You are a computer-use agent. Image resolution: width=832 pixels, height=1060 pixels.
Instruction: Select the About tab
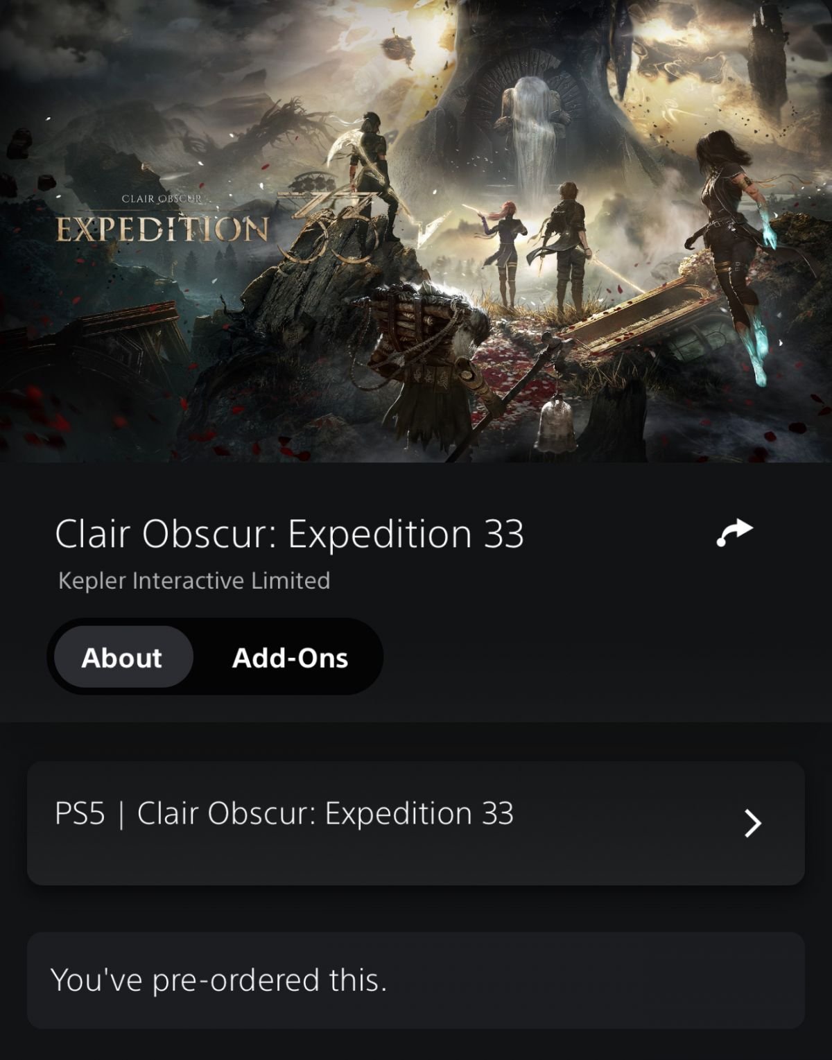tap(123, 657)
